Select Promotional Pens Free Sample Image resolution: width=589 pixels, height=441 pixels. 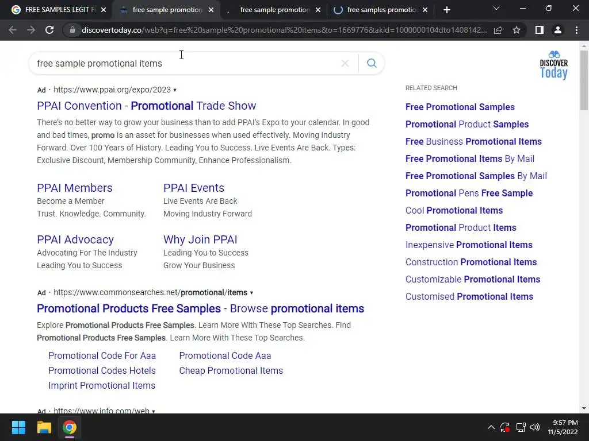click(x=469, y=193)
